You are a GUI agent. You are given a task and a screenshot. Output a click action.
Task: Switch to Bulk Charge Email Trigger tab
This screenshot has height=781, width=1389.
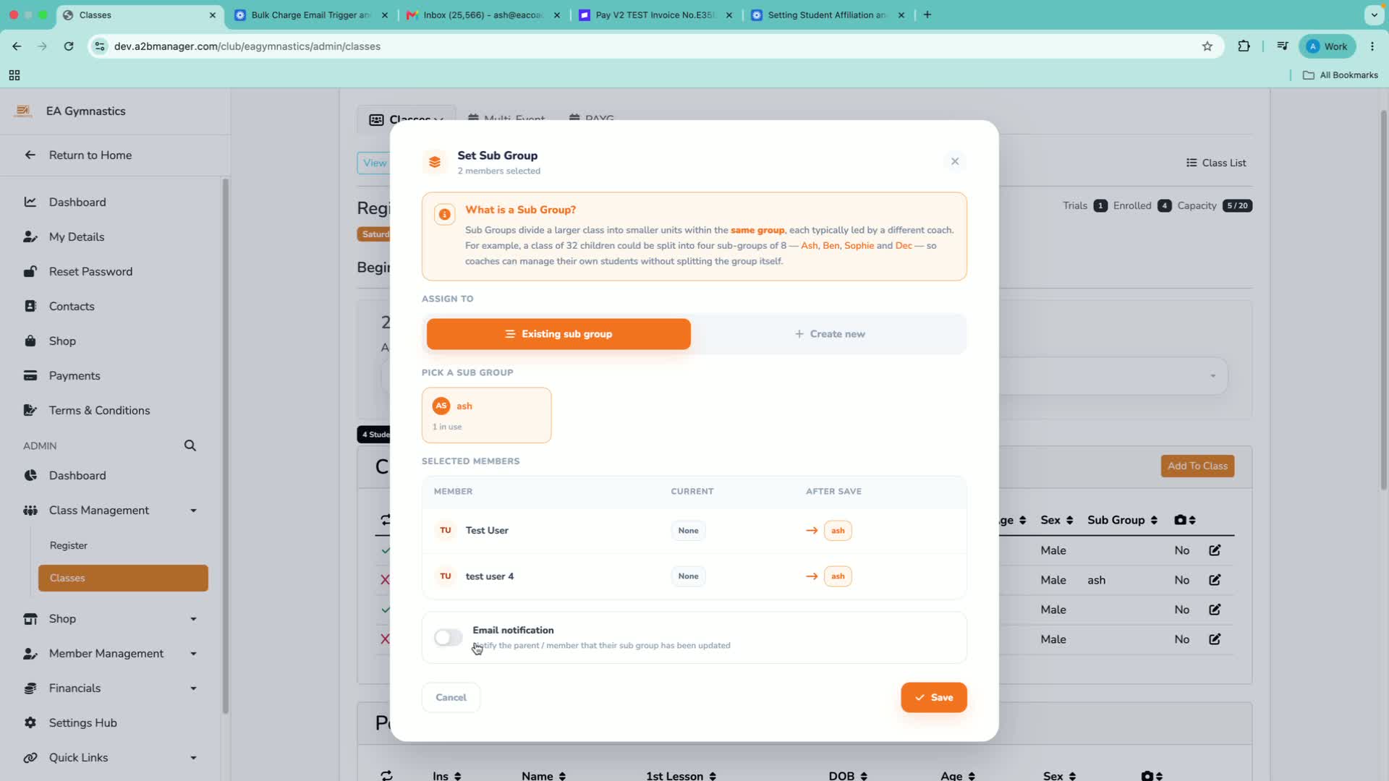[311, 14]
